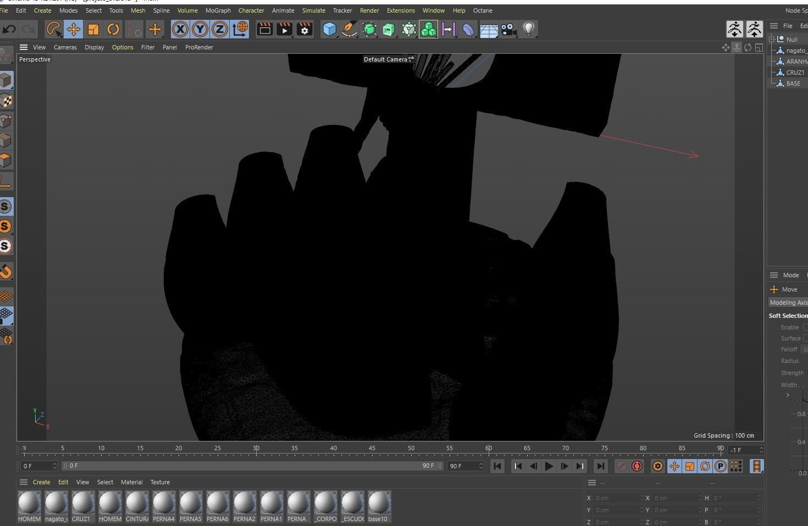Select Texture mode checkered cube icon
This screenshot has height=526, width=808.
(x=6, y=101)
